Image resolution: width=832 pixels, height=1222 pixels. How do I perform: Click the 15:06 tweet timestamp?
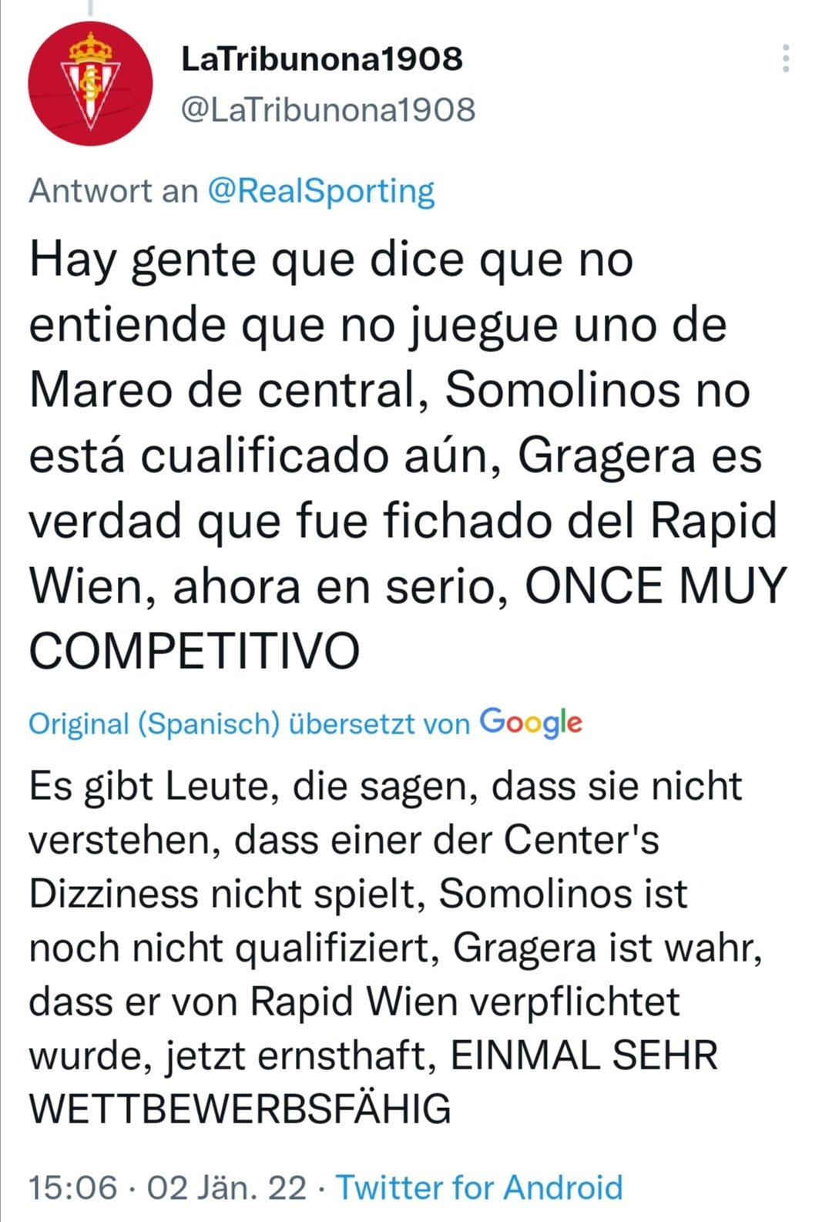73,1187
